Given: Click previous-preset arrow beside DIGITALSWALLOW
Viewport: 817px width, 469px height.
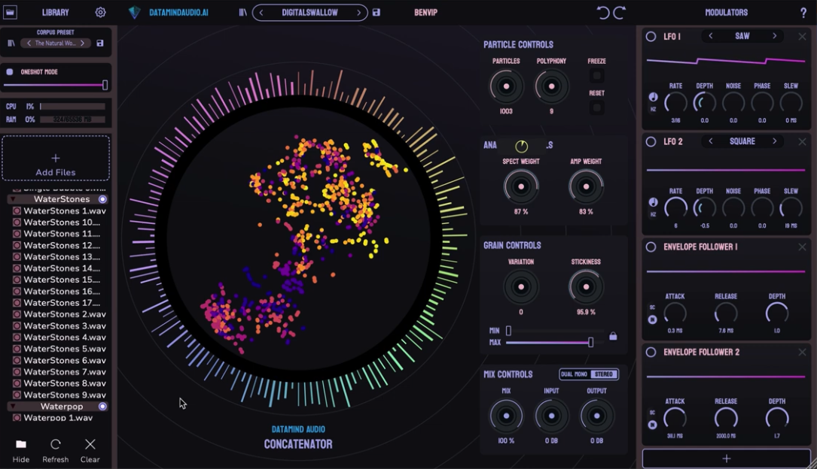Looking at the screenshot, I should (261, 13).
